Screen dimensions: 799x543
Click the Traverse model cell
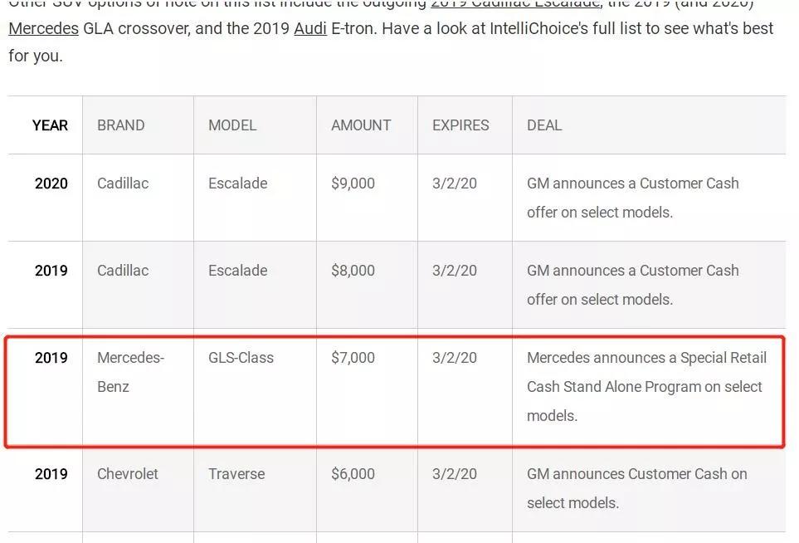tap(236, 474)
